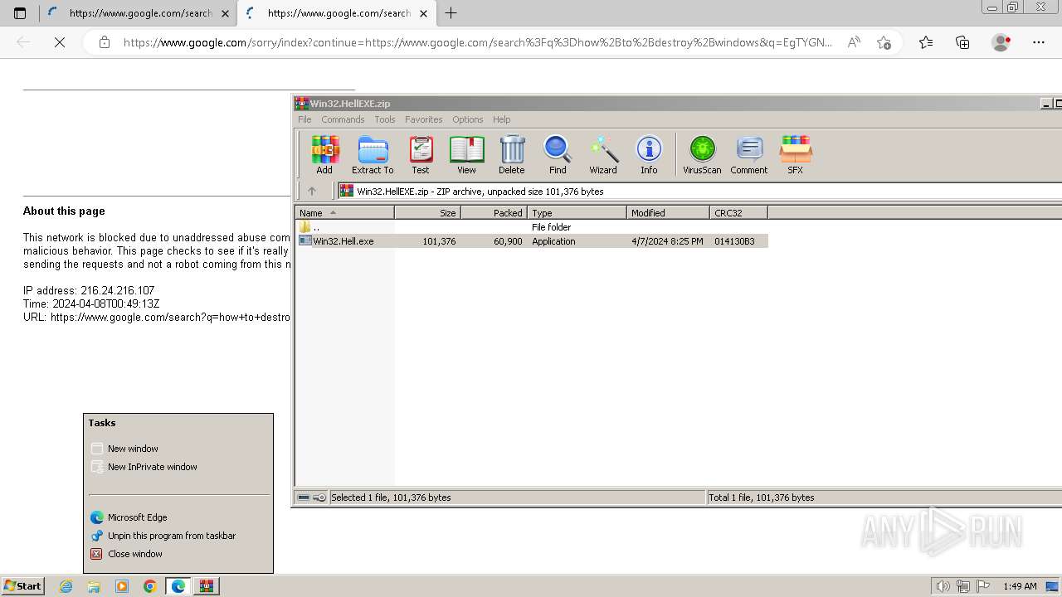
Task: Sort by the Modified column header
Action: tap(668, 213)
